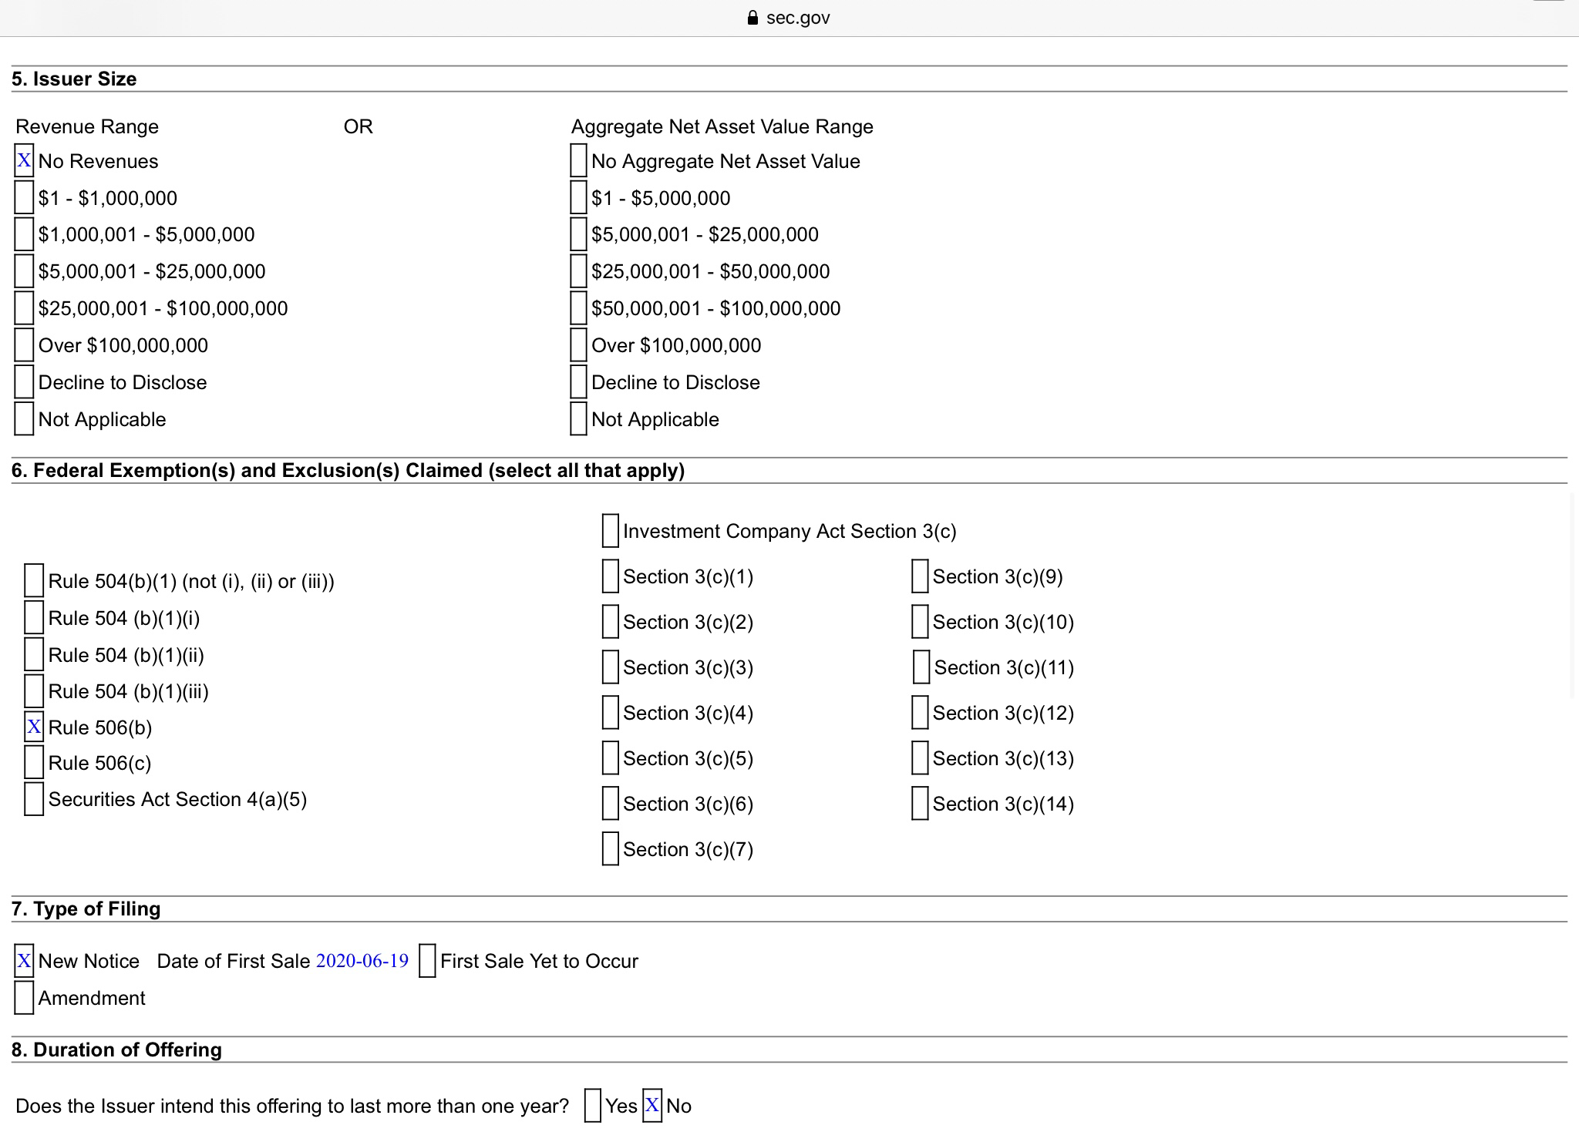Tick the Section 3(c)(5) checkbox
Viewport: 1579px width, 1142px height.
pos(610,757)
